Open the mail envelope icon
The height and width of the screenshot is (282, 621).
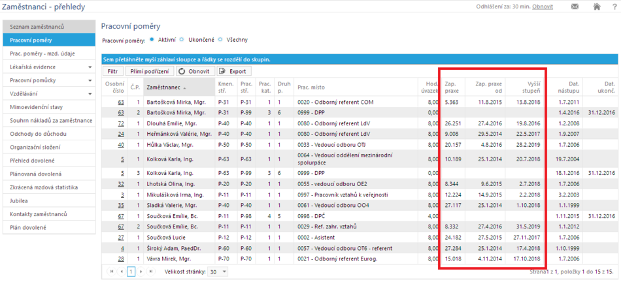coord(575,7)
